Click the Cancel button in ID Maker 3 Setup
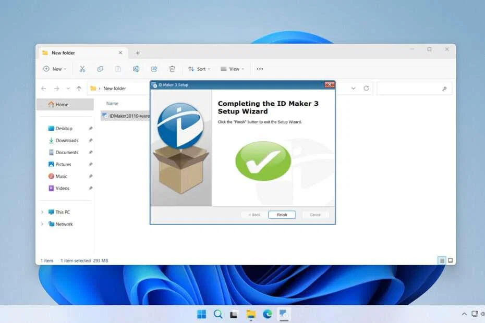Screen dimensions: 485x323 pyautogui.click(x=314, y=215)
